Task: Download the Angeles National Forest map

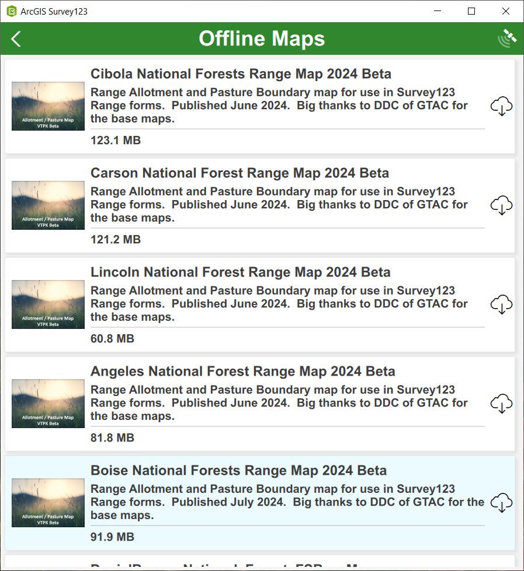Action: coord(501,404)
